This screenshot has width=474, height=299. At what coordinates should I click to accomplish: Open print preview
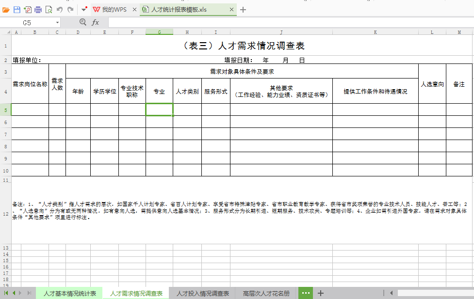coord(49,8)
